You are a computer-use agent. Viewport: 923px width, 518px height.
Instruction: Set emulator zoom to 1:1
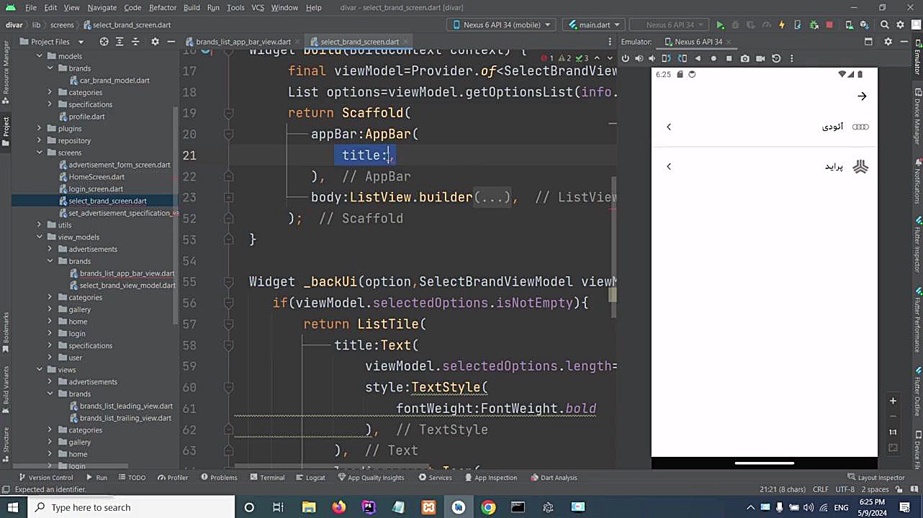893,432
